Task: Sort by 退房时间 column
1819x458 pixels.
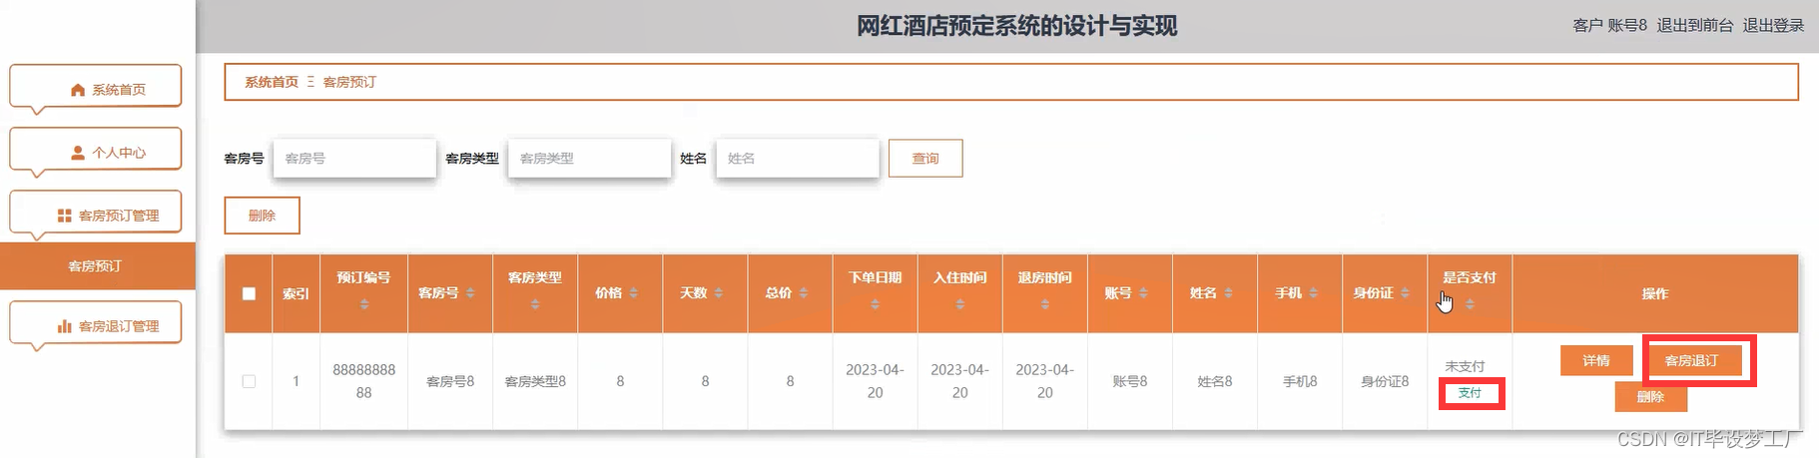Action: 1045,304
